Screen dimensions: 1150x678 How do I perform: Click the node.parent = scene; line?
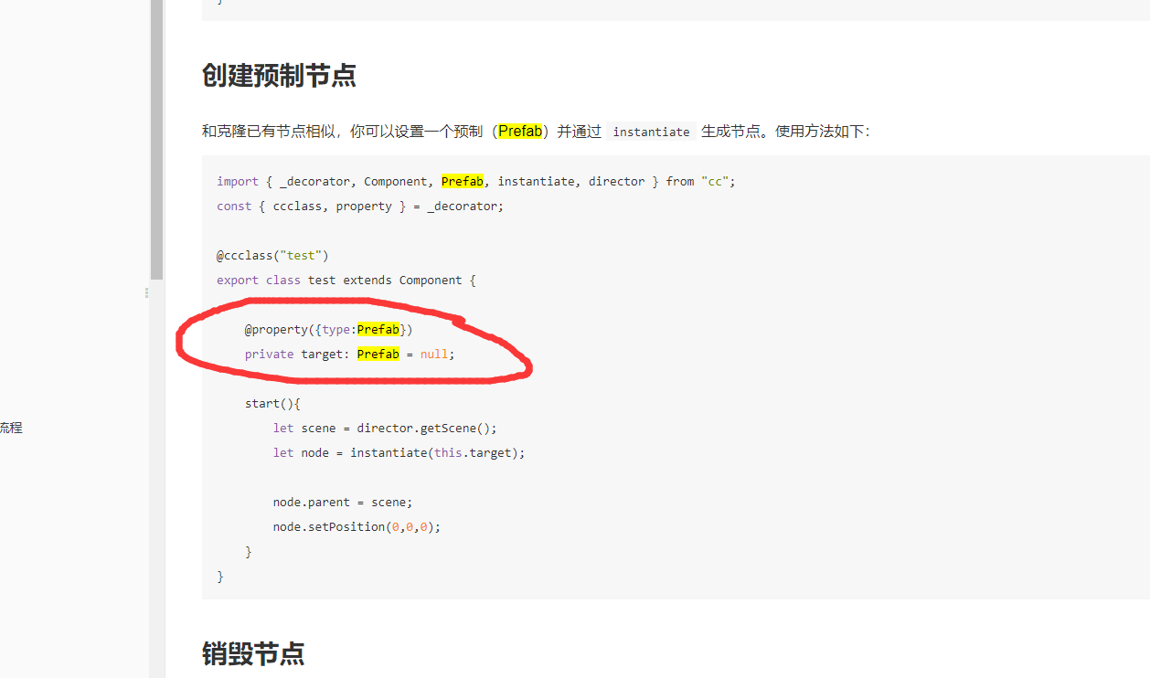[343, 502]
